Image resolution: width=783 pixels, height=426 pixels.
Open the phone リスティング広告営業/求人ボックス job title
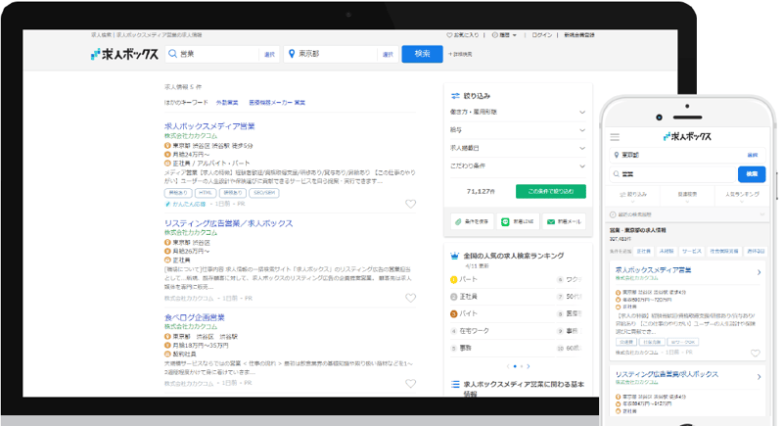(667, 374)
